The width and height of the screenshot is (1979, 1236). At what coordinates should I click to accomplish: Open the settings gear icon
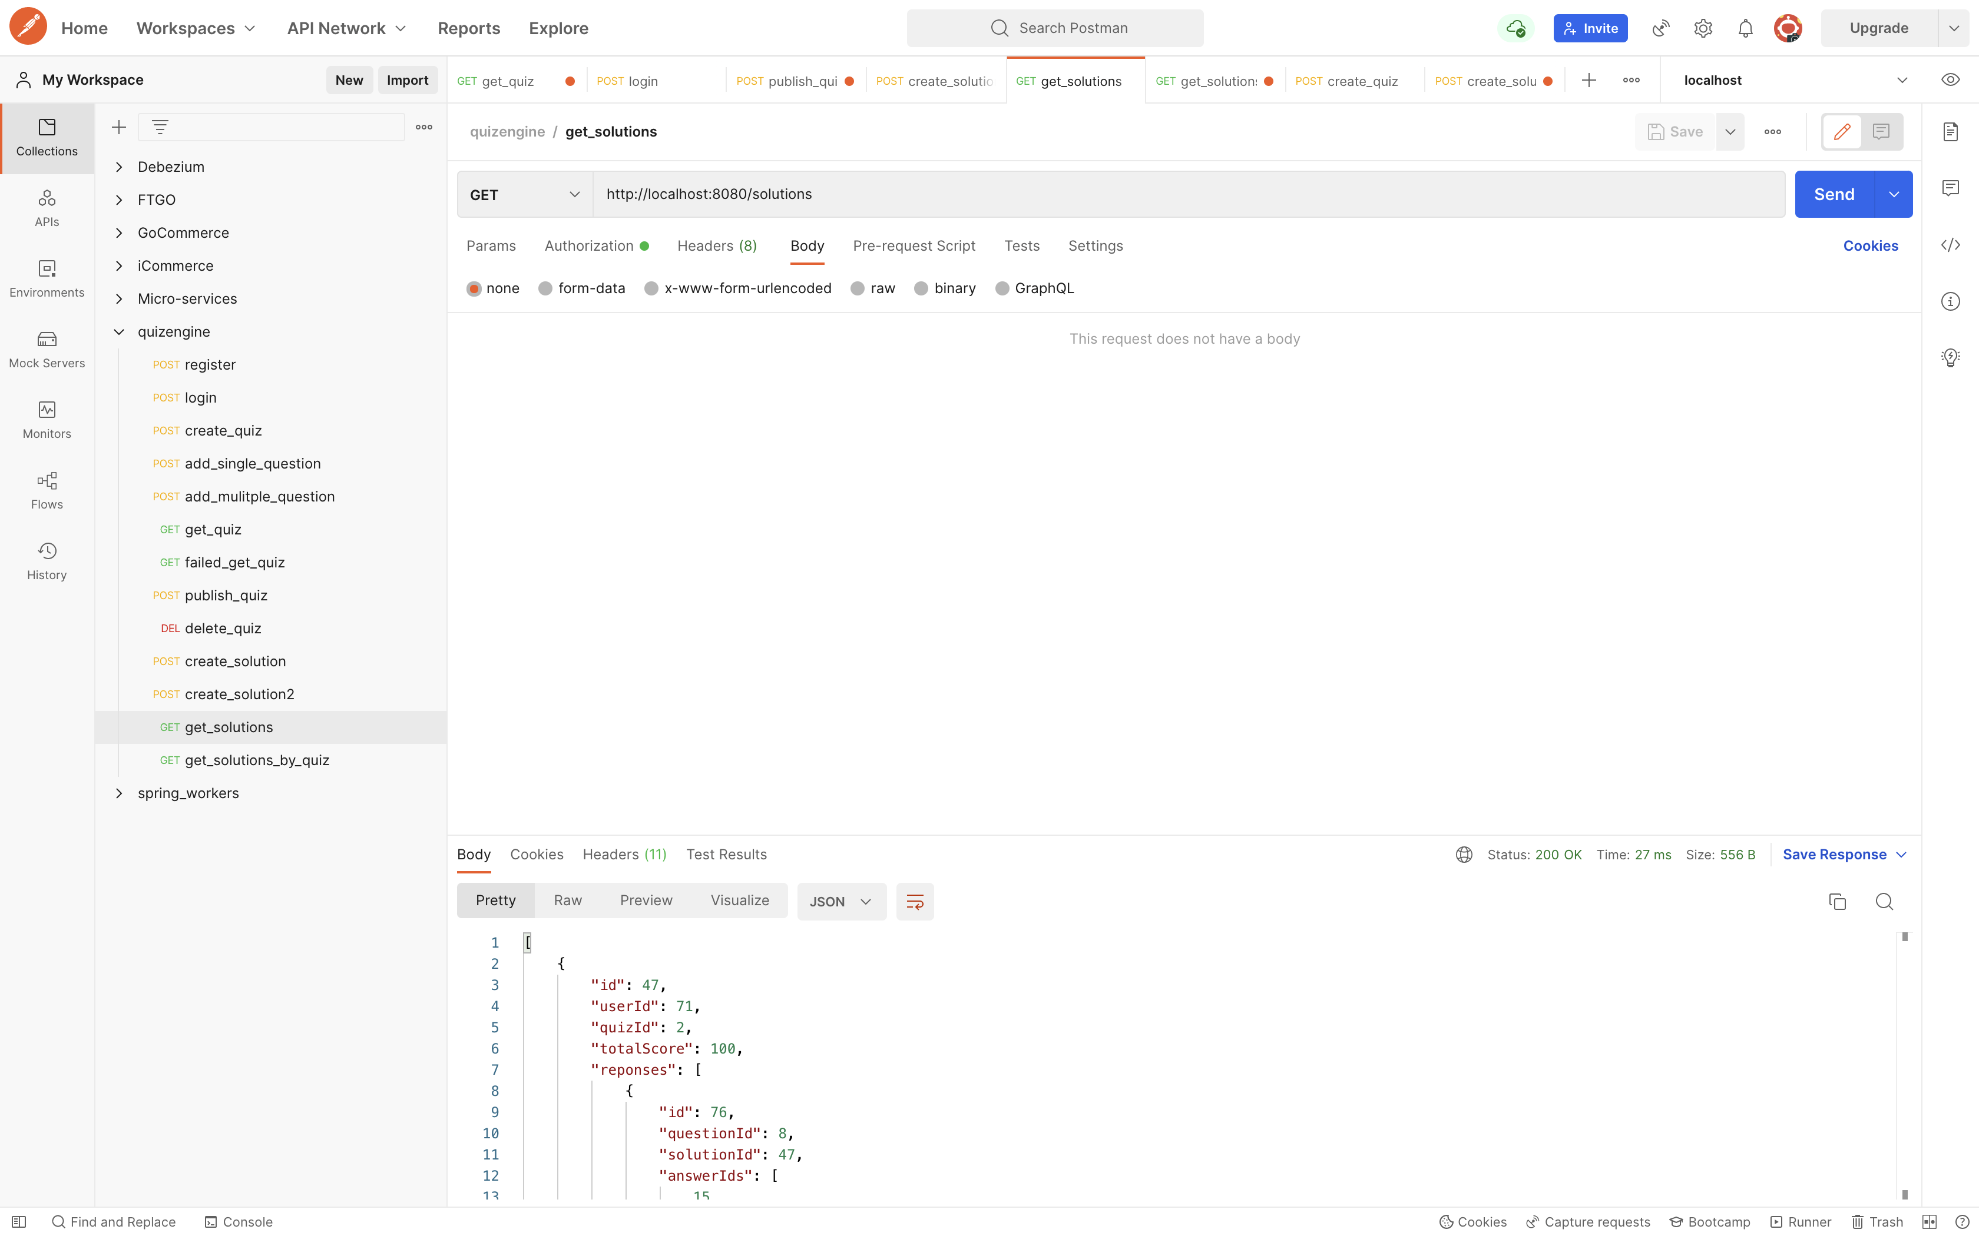(x=1703, y=28)
